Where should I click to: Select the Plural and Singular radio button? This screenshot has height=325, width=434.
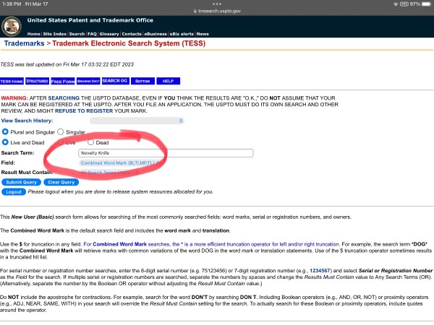5,132
